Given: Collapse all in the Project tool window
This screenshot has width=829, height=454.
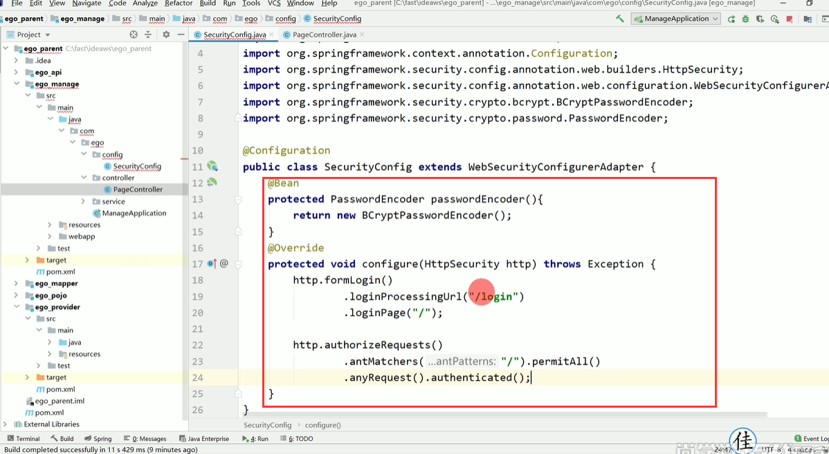Looking at the screenshot, I should point(148,35).
